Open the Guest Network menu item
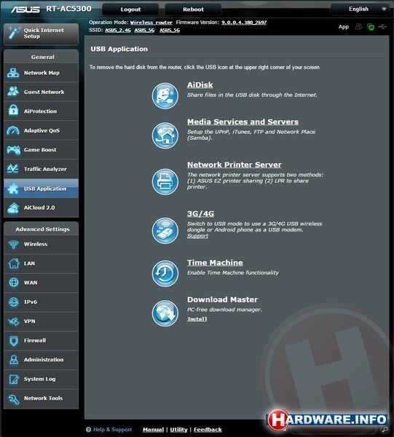This screenshot has height=437, width=394. [42, 92]
